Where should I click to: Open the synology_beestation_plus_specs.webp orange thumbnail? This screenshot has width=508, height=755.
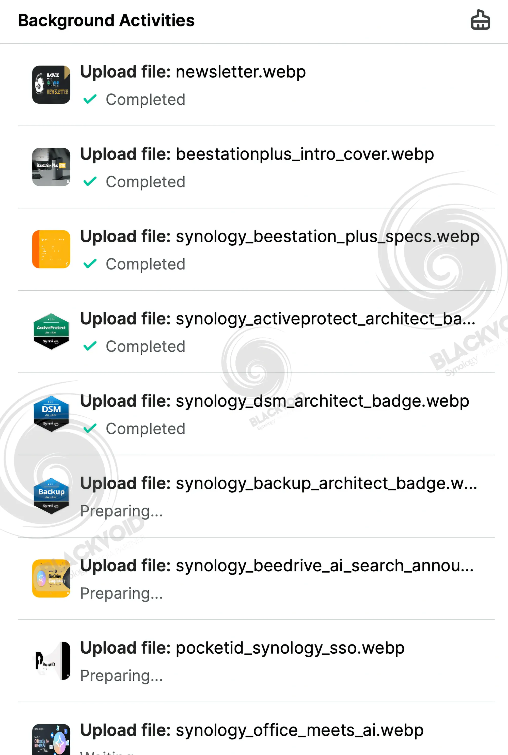51,249
